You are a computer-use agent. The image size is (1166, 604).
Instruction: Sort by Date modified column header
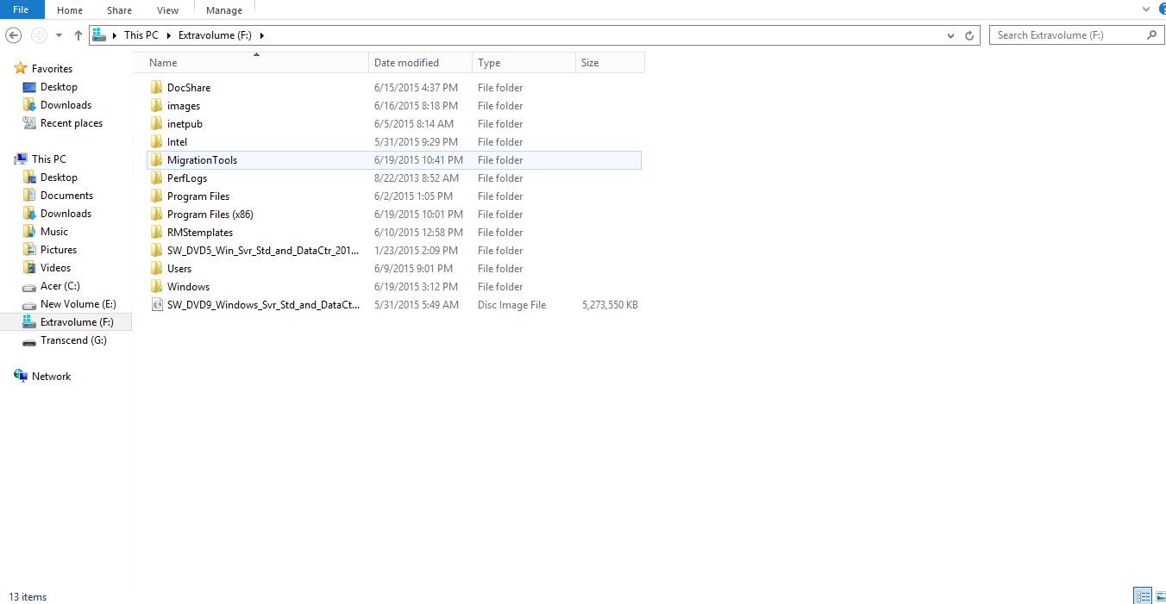406,63
